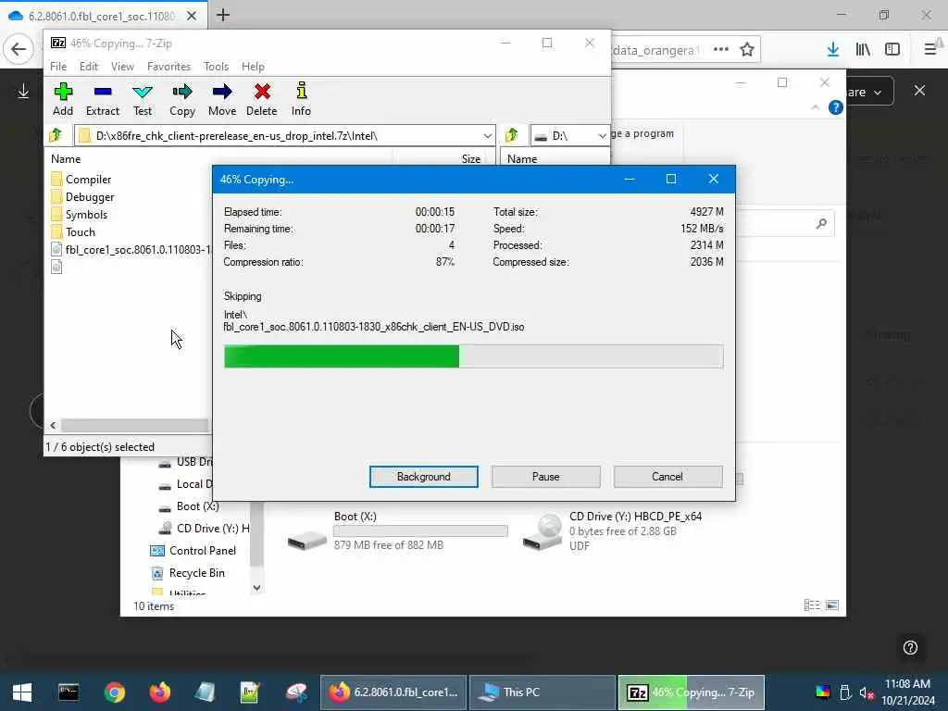Click the Explorer help question mark icon
This screenshot has height=711, width=948.
tap(836, 107)
